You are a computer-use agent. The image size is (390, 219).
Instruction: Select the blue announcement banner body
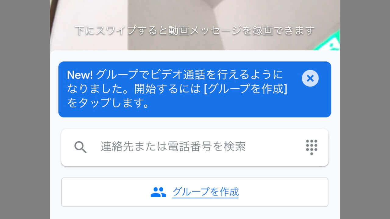point(195,89)
